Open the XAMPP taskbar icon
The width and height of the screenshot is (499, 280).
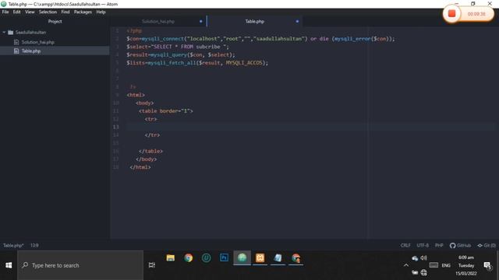pyautogui.click(x=260, y=257)
